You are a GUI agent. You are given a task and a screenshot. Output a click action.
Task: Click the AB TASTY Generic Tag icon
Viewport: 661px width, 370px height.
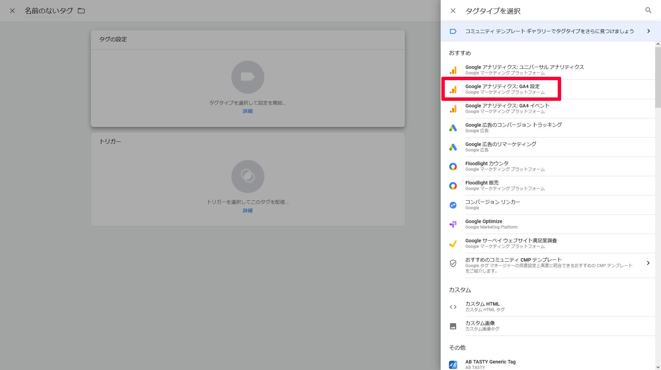point(453,364)
